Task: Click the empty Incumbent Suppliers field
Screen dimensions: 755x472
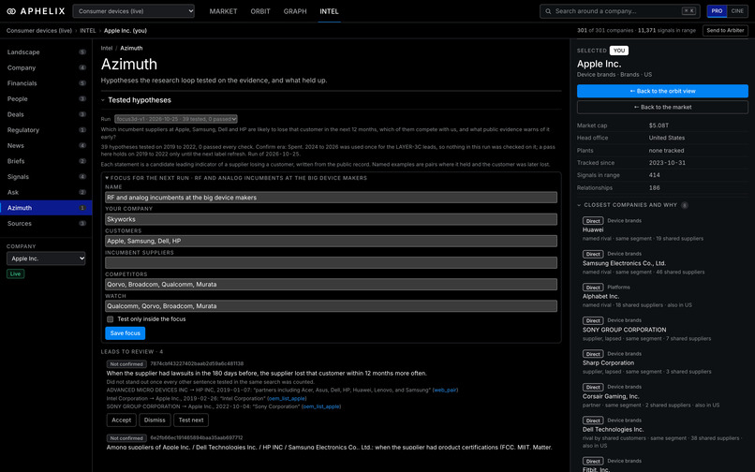Action: point(331,262)
